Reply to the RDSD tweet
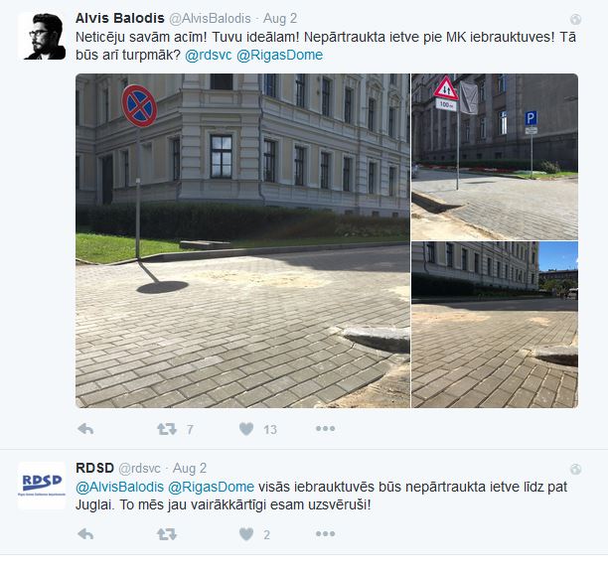The height and width of the screenshot is (572, 608). 85,534
